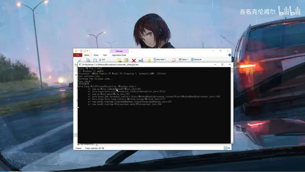Click the Cut scissors icon
The width and height of the screenshot is (305, 172).
point(100,59)
